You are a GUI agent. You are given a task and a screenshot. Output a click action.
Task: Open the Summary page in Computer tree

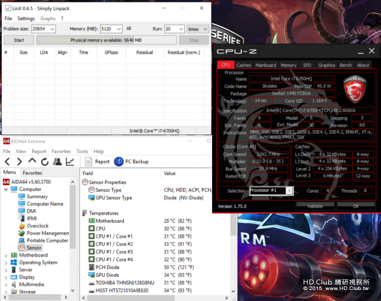pyautogui.click(x=37, y=196)
